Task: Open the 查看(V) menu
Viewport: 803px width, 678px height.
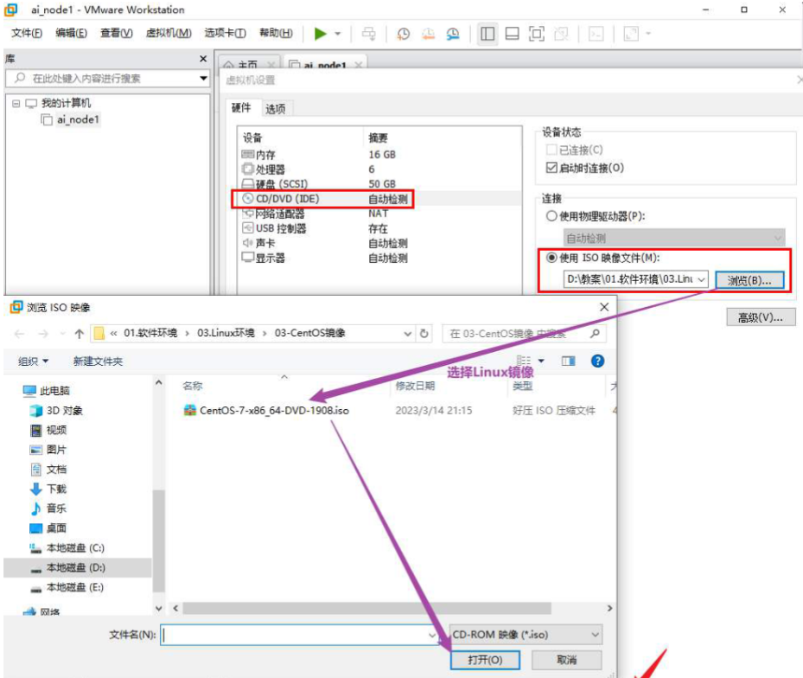Action: click(x=116, y=34)
